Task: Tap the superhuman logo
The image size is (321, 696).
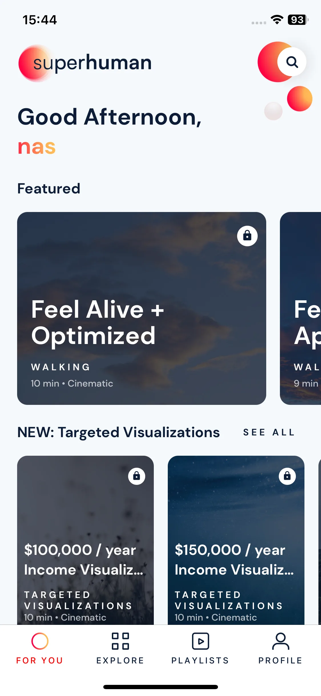Action: coord(85,63)
